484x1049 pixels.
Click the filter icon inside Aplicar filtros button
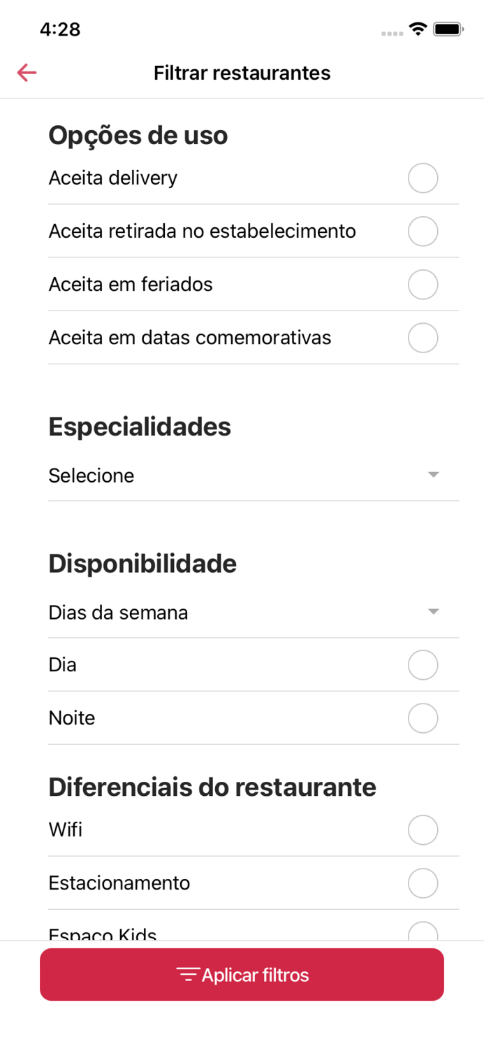click(186, 974)
